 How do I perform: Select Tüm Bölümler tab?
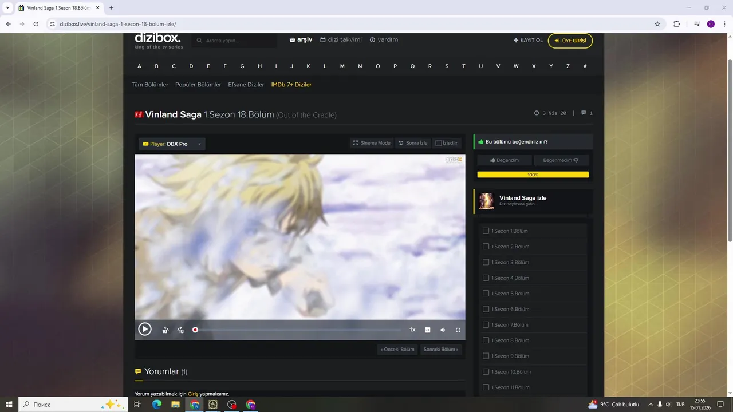click(150, 85)
